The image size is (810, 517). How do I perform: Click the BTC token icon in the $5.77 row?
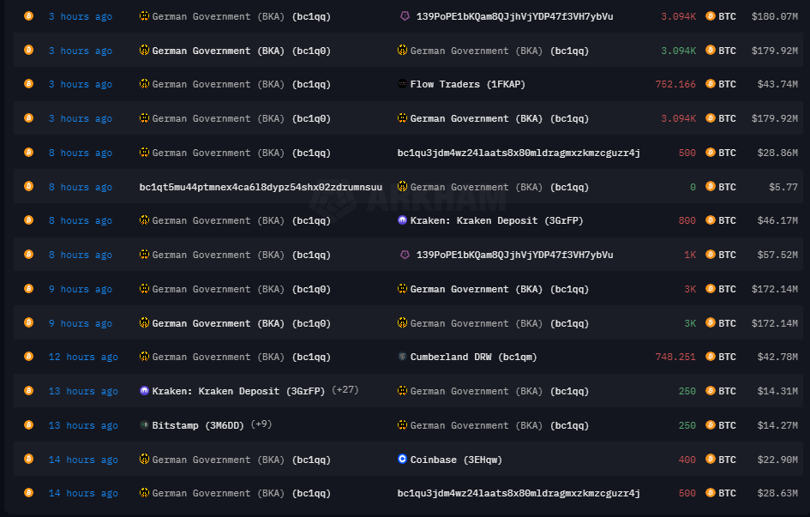[710, 187]
